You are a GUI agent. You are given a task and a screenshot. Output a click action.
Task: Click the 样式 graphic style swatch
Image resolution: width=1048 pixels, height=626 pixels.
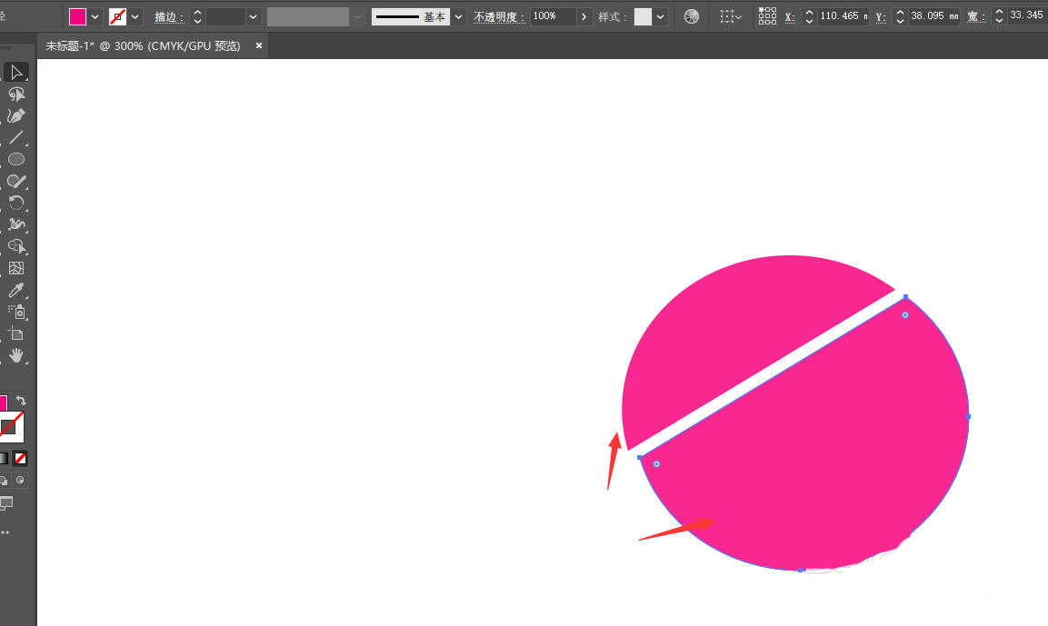643,16
